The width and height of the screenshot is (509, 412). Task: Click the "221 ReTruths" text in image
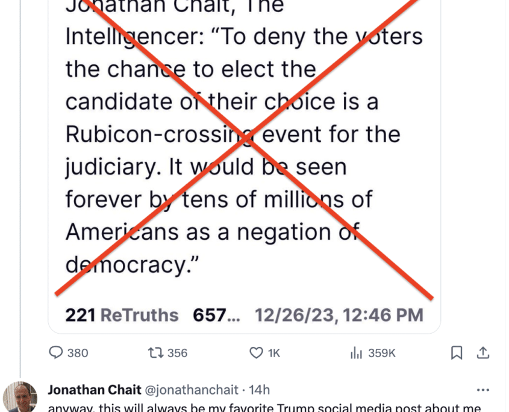(122, 314)
